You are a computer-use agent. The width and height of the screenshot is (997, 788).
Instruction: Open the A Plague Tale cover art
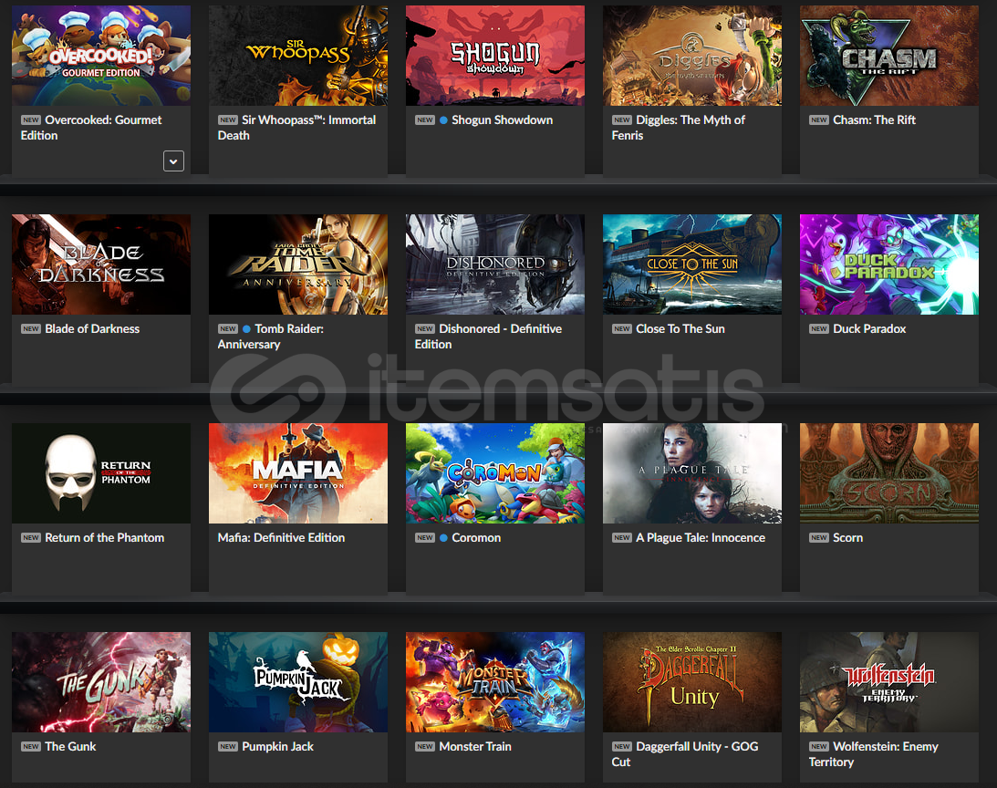(692, 473)
